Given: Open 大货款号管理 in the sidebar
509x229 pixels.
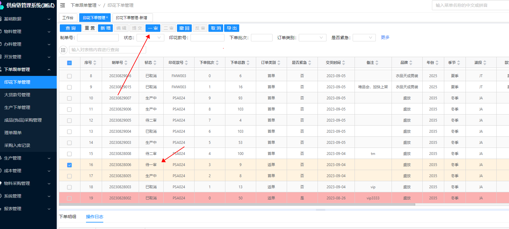Looking at the screenshot, I should [17, 95].
